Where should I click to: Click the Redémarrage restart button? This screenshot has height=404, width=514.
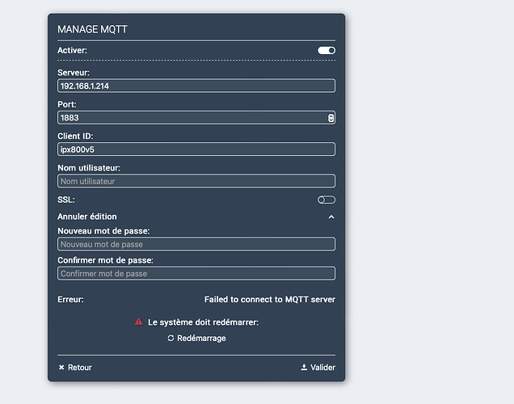coord(196,338)
